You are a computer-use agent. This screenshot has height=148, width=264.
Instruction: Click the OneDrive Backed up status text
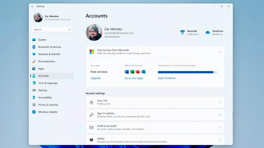pyautogui.click(x=217, y=34)
